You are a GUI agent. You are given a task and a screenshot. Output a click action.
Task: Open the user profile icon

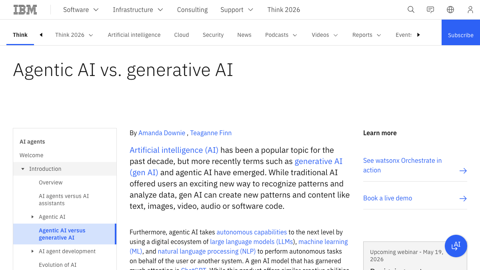tap(470, 9)
